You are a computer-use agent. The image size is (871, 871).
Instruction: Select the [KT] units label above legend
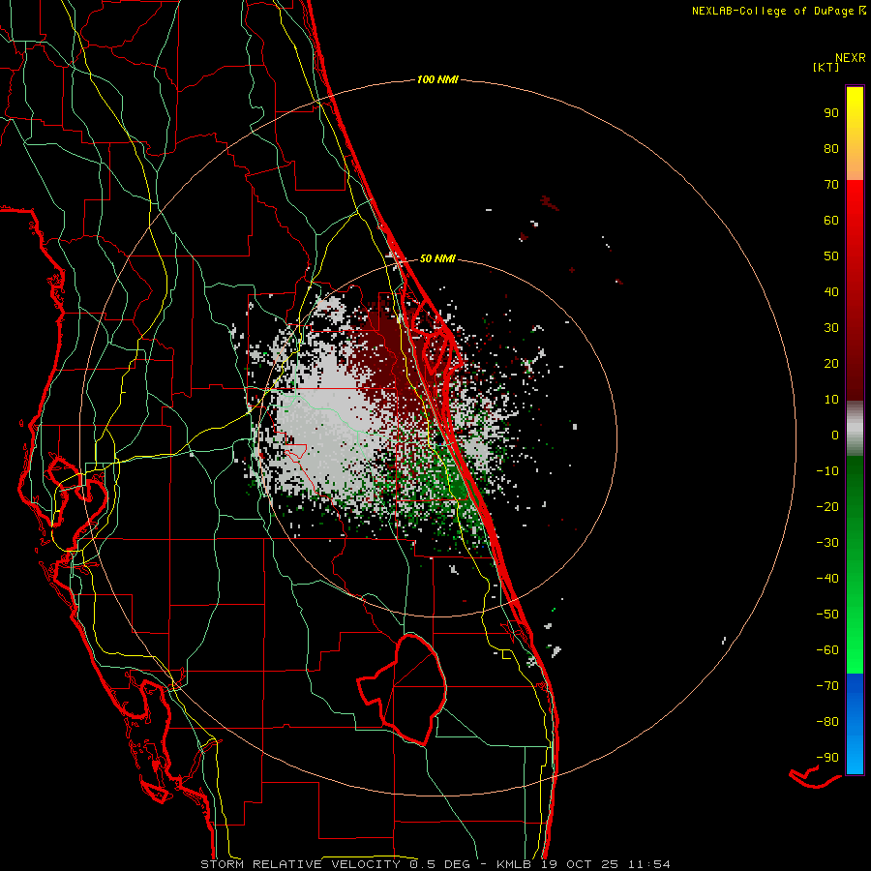[826, 67]
